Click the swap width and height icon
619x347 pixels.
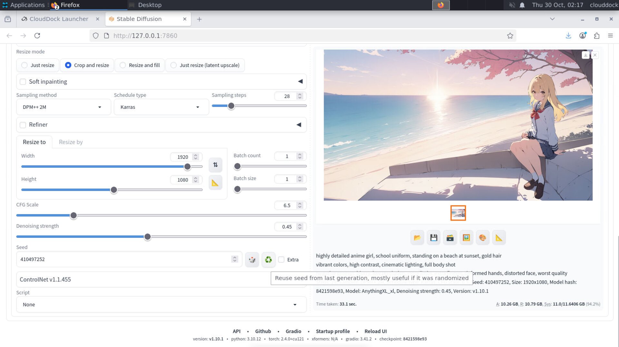215,165
